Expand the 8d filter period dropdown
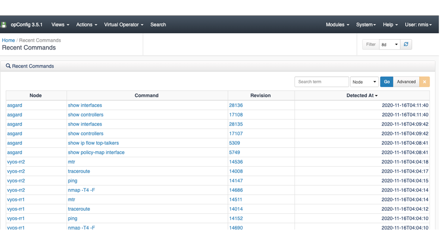Viewport: 442px width, 248px height. [x=389, y=45]
